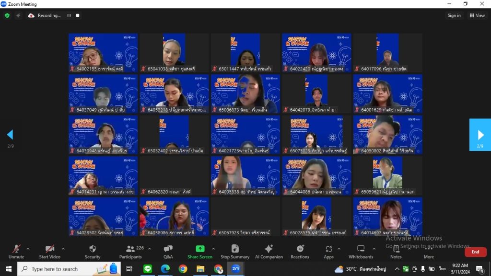Start the video camera
The height and width of the screenshot is (276, 491).
(49, 252)
